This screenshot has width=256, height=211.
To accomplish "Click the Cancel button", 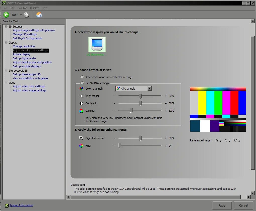I will pyautogui.click(x=243, y=205).
